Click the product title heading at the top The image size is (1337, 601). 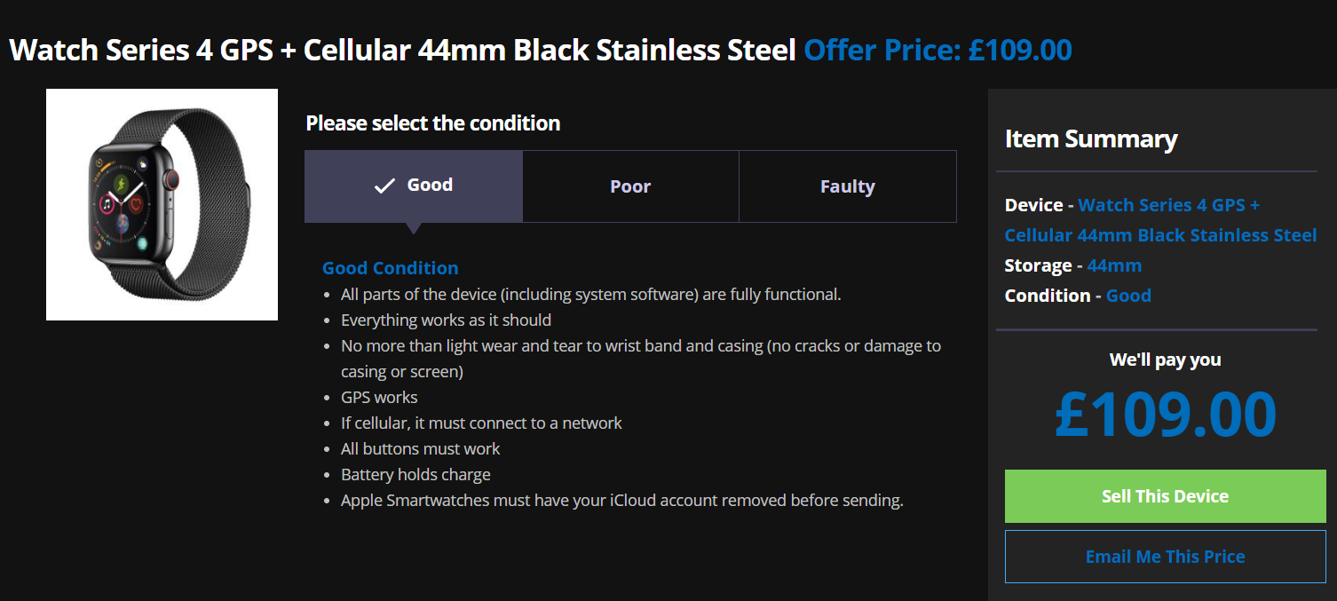(402, 50)
